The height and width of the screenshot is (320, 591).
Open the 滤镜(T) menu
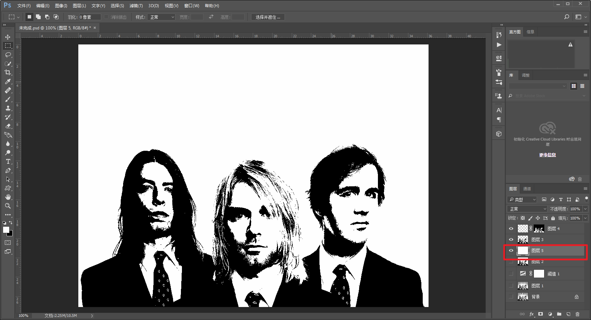point(136,6)
